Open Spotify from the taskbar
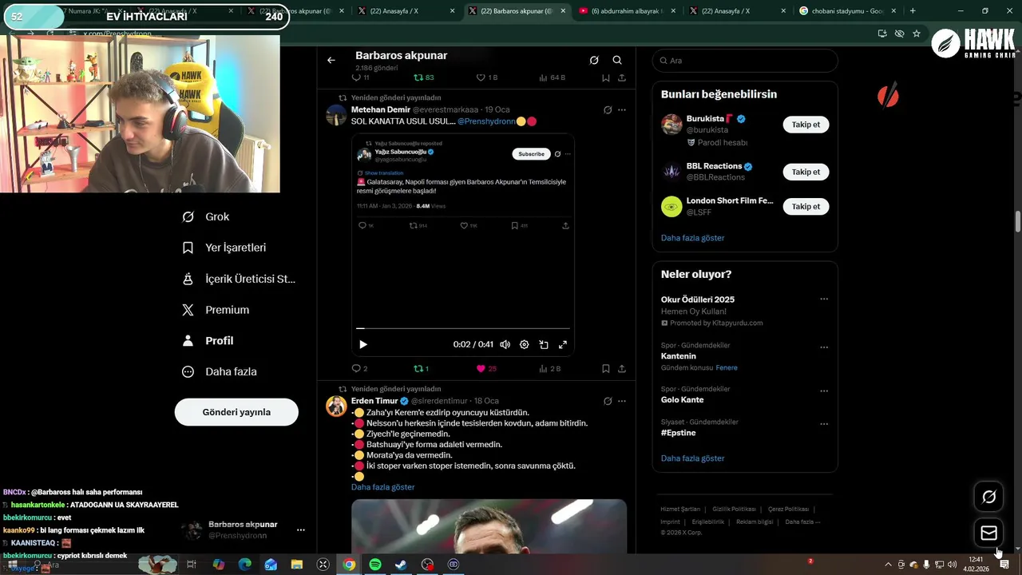The image size is (1022, 575). [x=375, y=565]
